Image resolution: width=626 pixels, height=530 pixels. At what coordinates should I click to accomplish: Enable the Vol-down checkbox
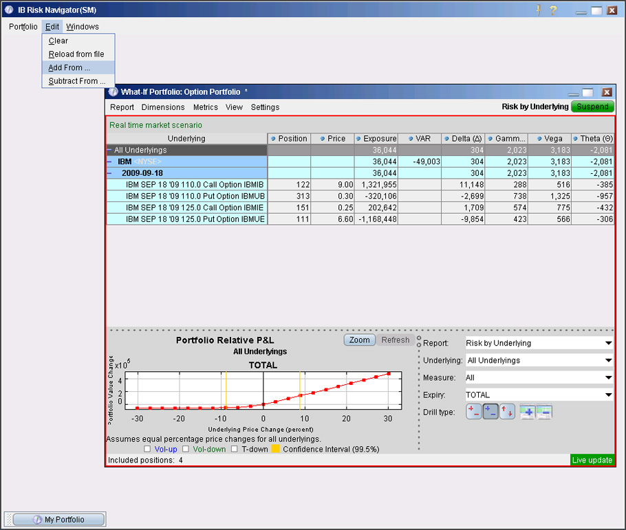click(186, 449)
